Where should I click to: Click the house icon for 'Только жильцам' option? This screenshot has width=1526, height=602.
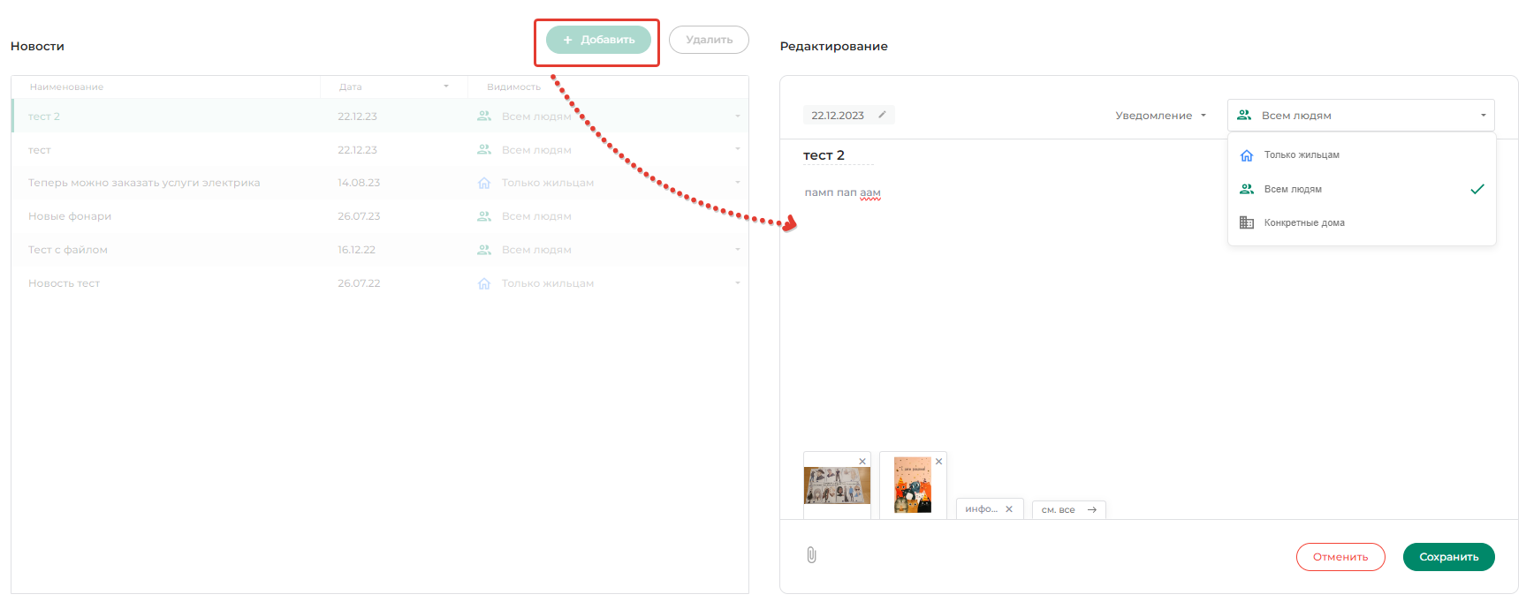(1247, 155)
